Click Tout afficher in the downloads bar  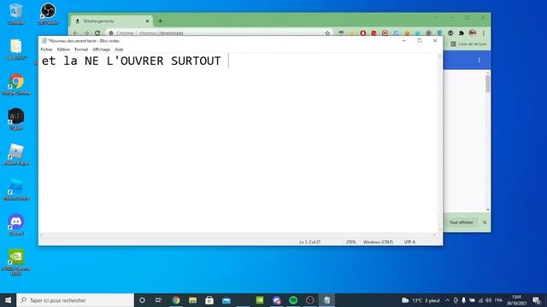462,222
